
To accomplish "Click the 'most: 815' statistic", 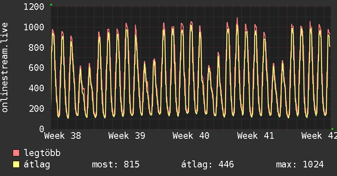I will (116, 165).
